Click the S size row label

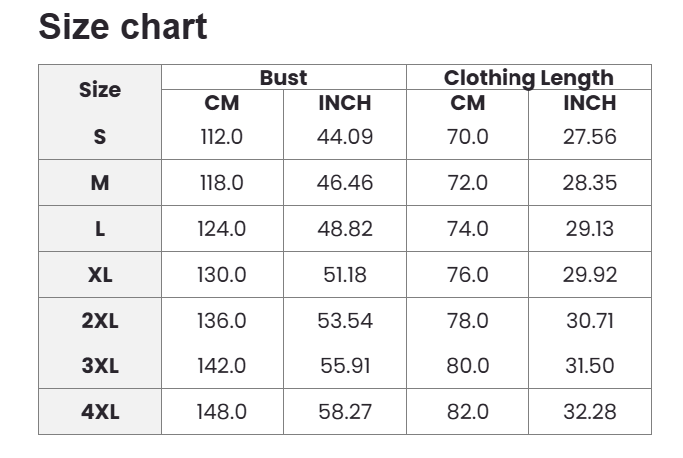click(x=100, y=137)
